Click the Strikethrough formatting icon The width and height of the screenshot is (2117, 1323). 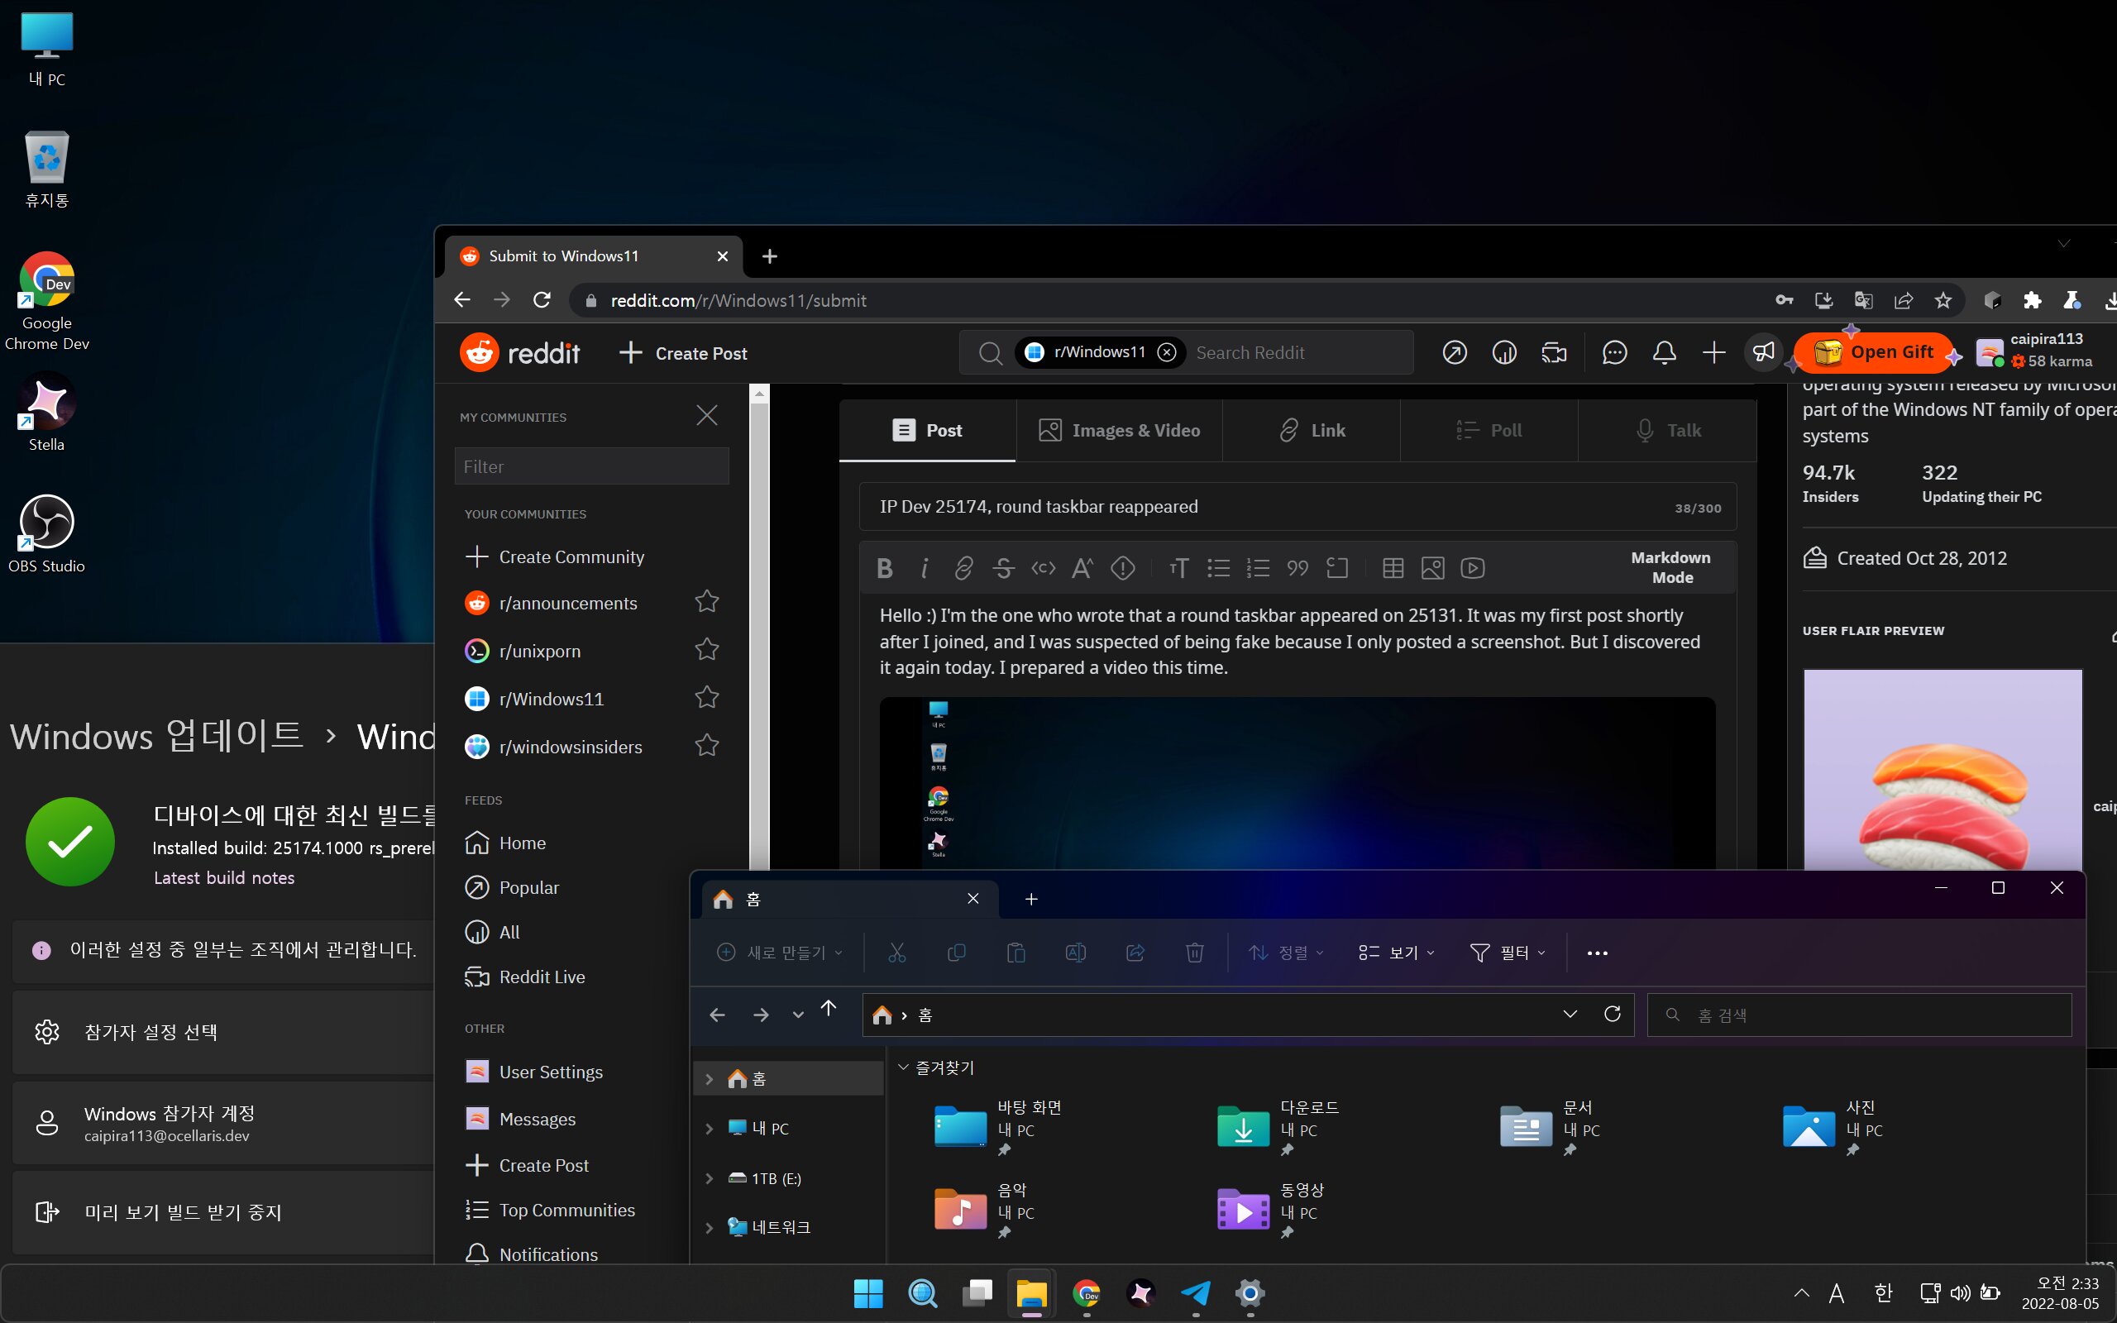point(1003,568)
